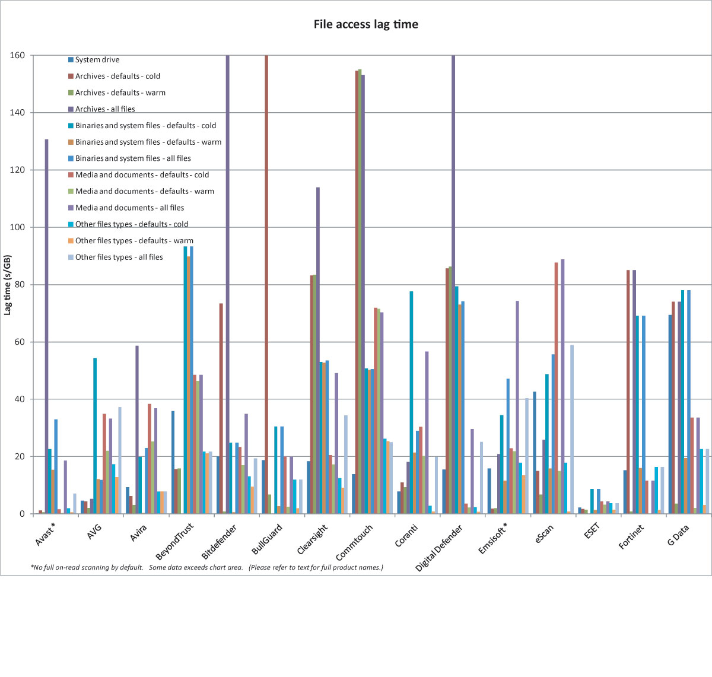Click the Lag time (s/GB) axis title
Viewport: 712px width, 677px height.
click(8, 285)
